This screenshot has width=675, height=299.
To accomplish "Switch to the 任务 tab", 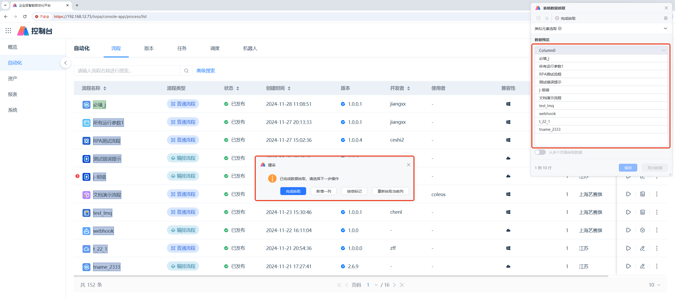I will click(x=182, y=48).
